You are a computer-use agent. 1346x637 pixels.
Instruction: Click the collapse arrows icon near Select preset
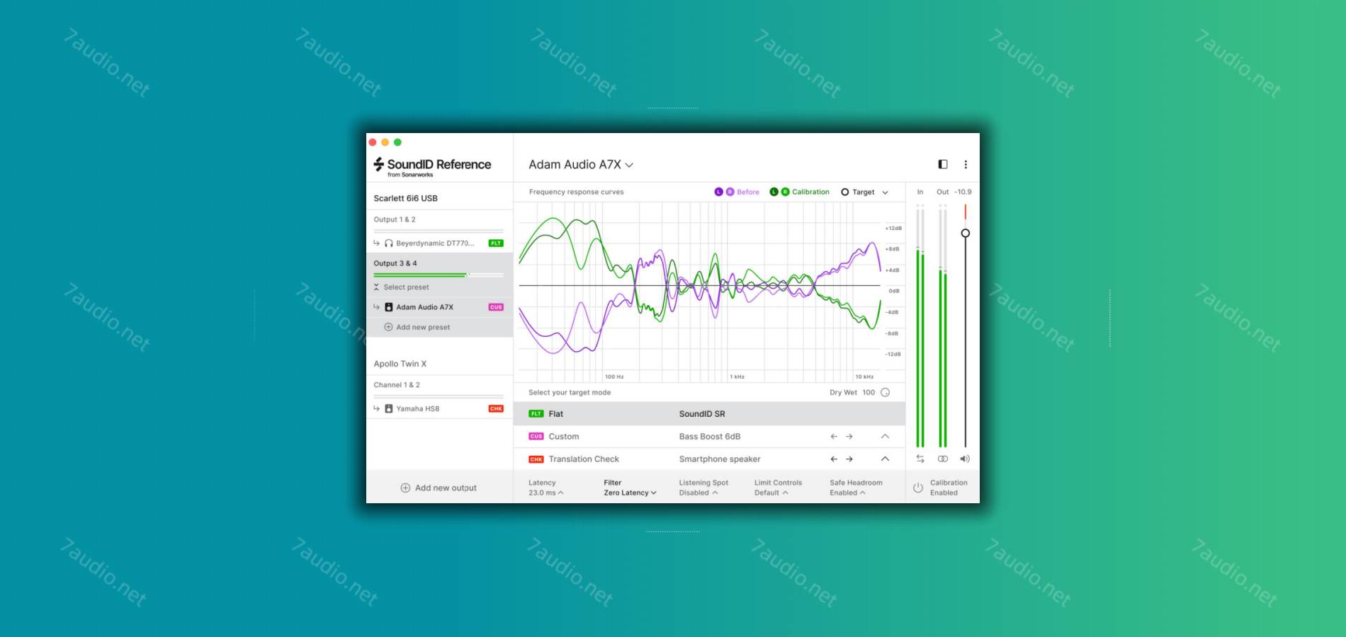(376, 287)
